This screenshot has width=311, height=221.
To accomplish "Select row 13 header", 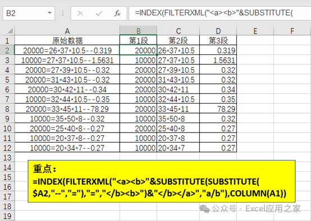I will [7, 158].
